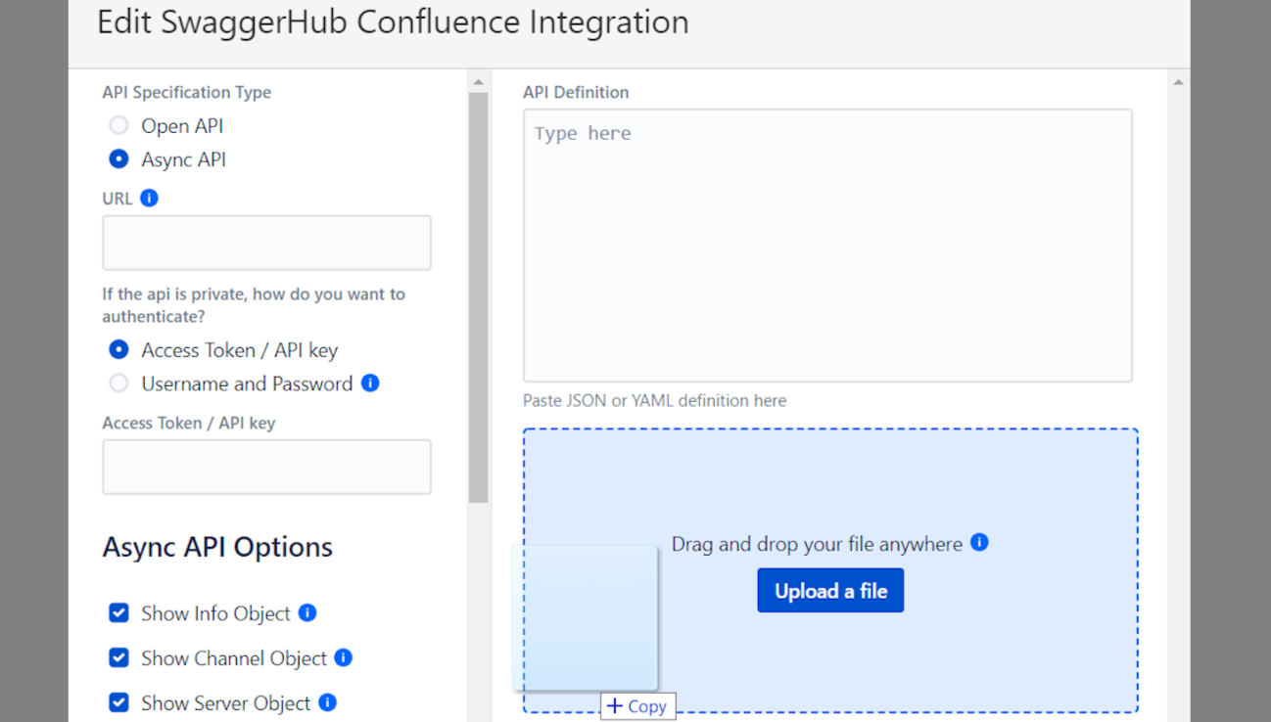This screenshot has height=722, width=1271.
Task: Click the info icon beside Username and Password
Action: pyautogui.click(x=370, y=384)
